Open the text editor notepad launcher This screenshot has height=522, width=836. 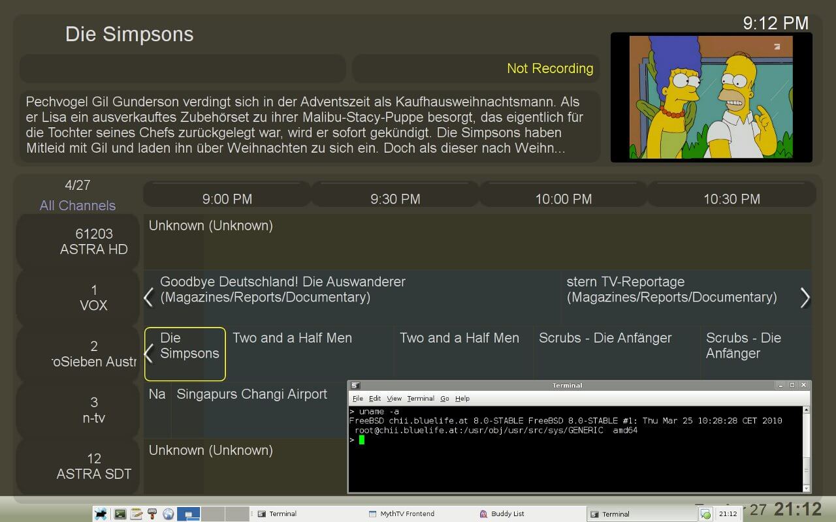137,514
